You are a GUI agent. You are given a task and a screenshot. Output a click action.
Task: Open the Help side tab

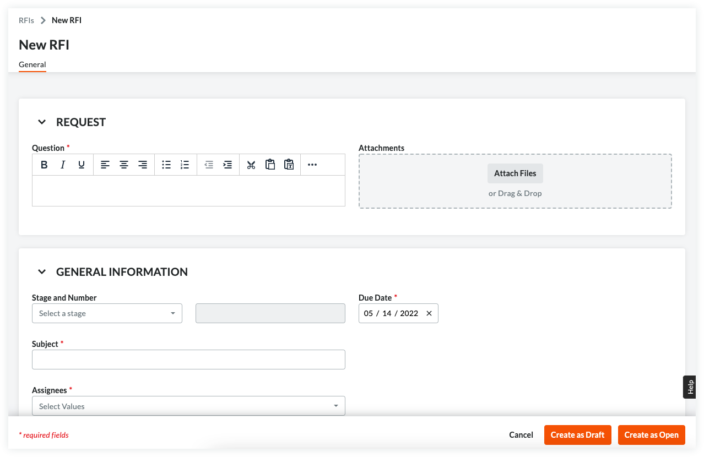690,387
